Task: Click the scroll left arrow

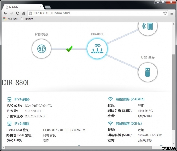Action: click(x=3, y=147)
